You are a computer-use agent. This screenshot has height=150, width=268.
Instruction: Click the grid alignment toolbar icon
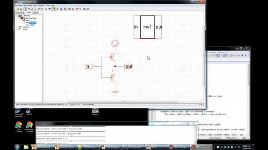click(42, 9)
